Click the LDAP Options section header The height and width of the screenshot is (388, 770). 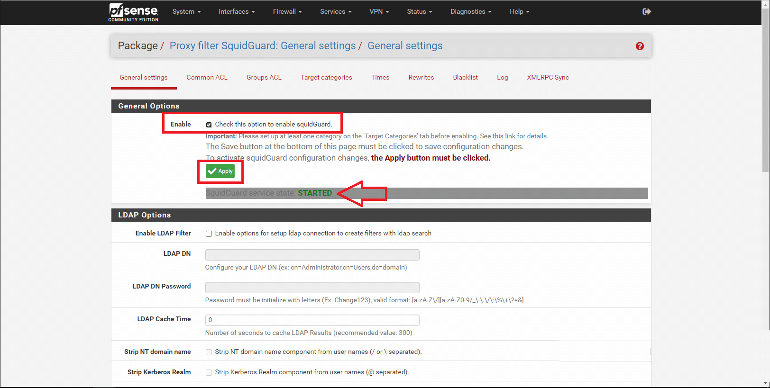(x=381, y=215)
